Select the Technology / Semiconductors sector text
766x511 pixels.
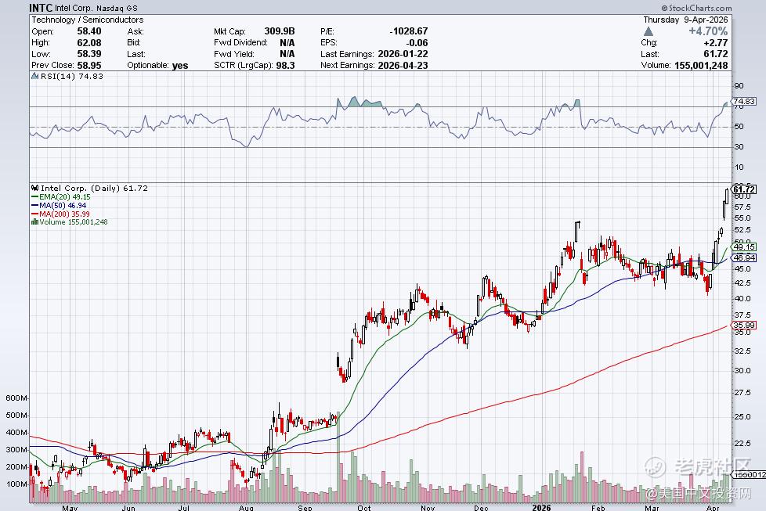click(x=88, y=20)
